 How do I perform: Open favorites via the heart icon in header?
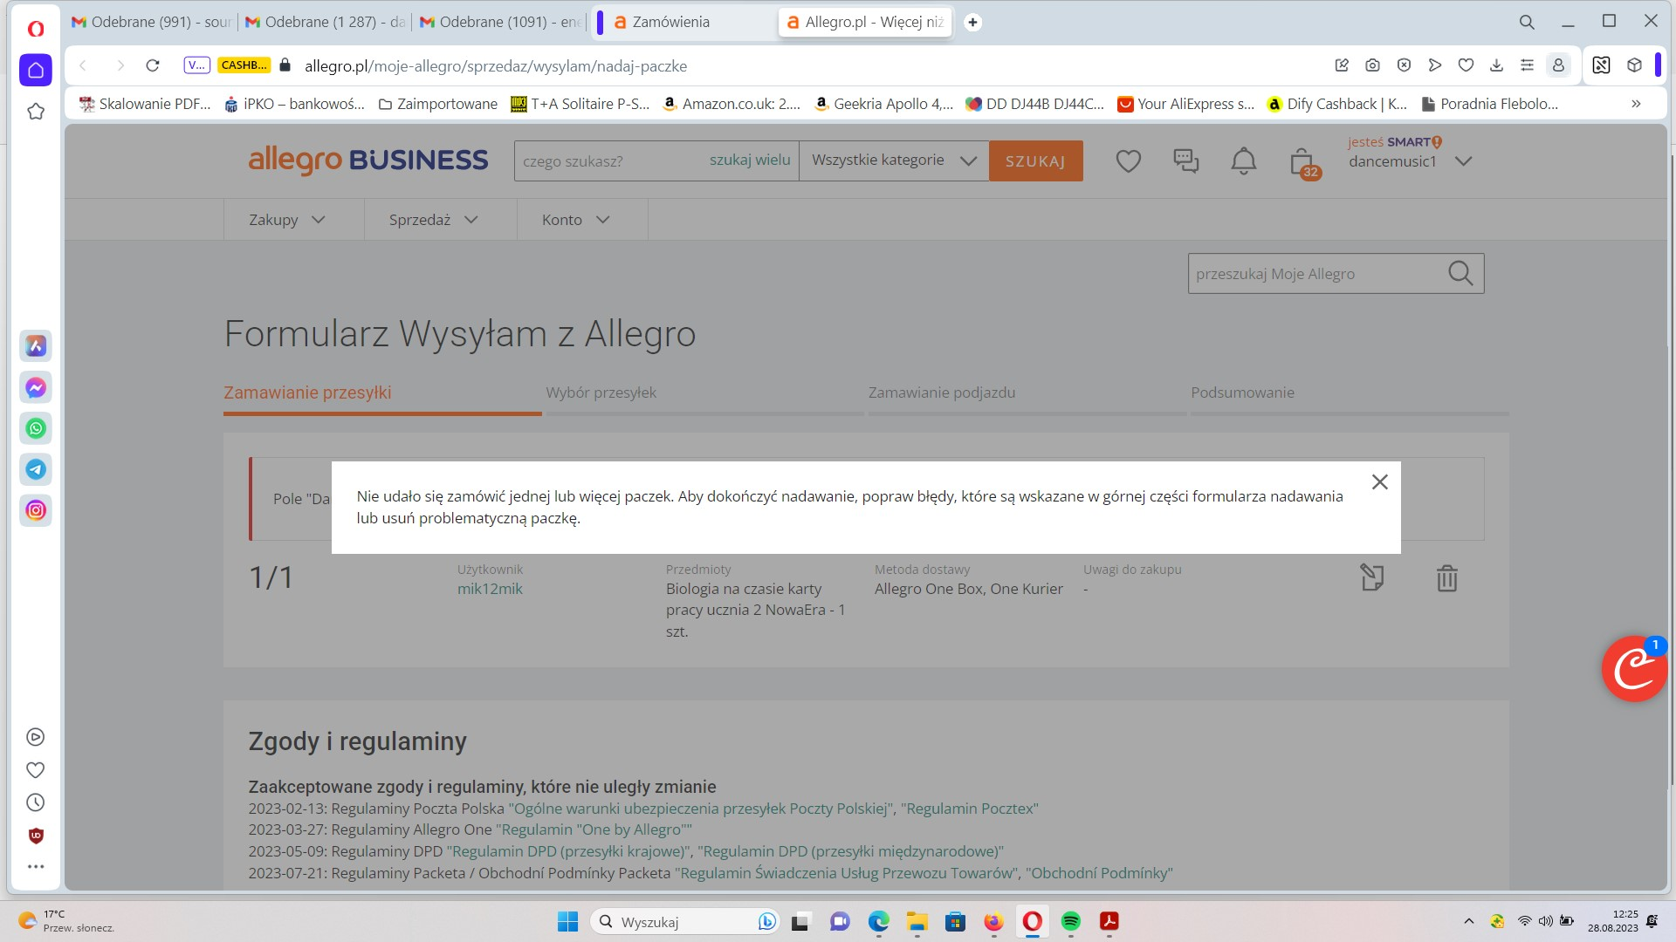pyautogui.click(x=1128, y=160)
